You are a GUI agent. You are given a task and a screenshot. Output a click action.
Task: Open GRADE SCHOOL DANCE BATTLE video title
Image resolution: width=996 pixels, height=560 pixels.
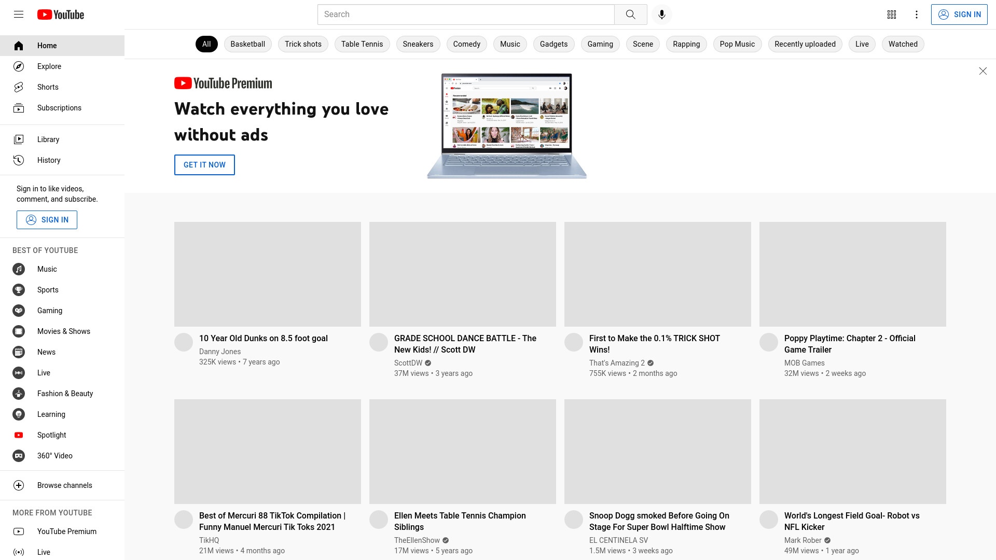tap(465, 344)
